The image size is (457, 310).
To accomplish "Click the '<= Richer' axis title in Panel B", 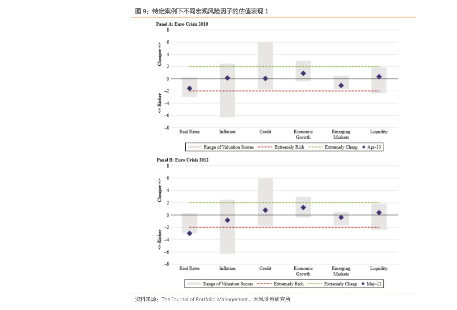I will click(159, 240).
